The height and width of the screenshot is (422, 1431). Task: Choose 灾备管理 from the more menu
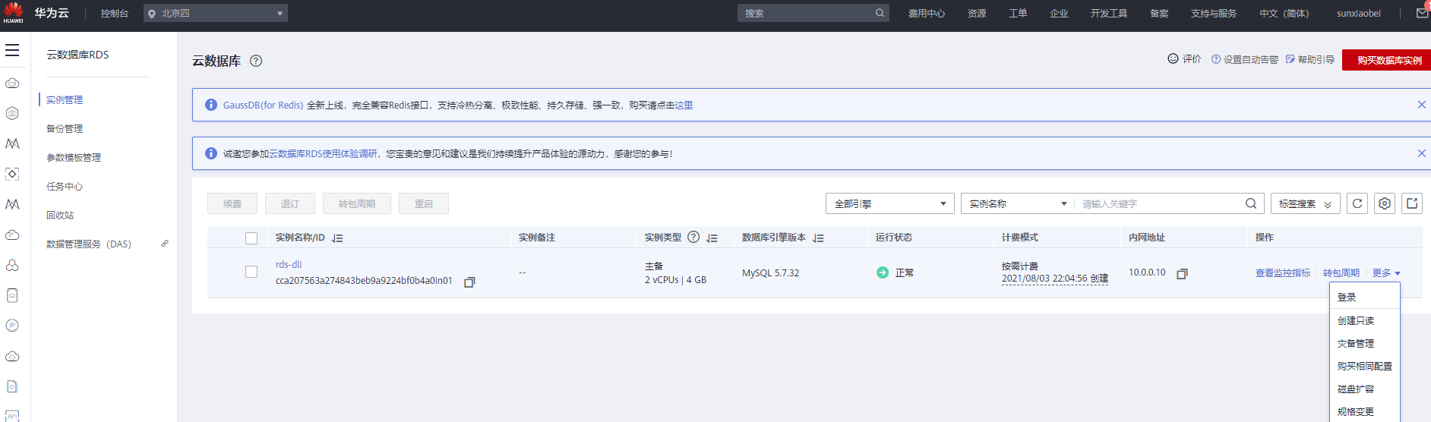[1365, 343]
